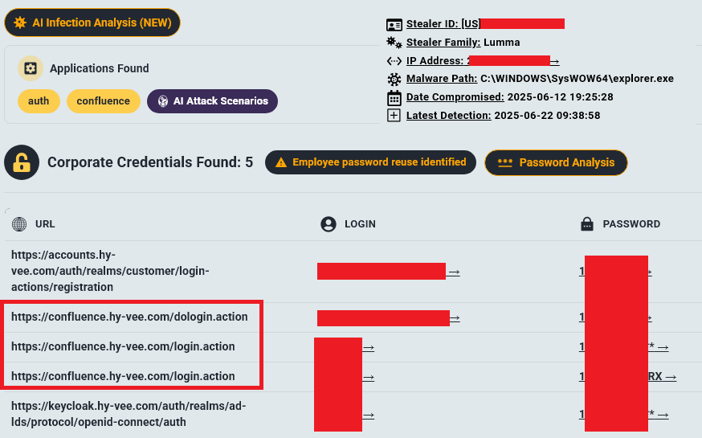The image size is (702, 438).
Task: Click the LOGIN column header
Action: tap(360, 224)
